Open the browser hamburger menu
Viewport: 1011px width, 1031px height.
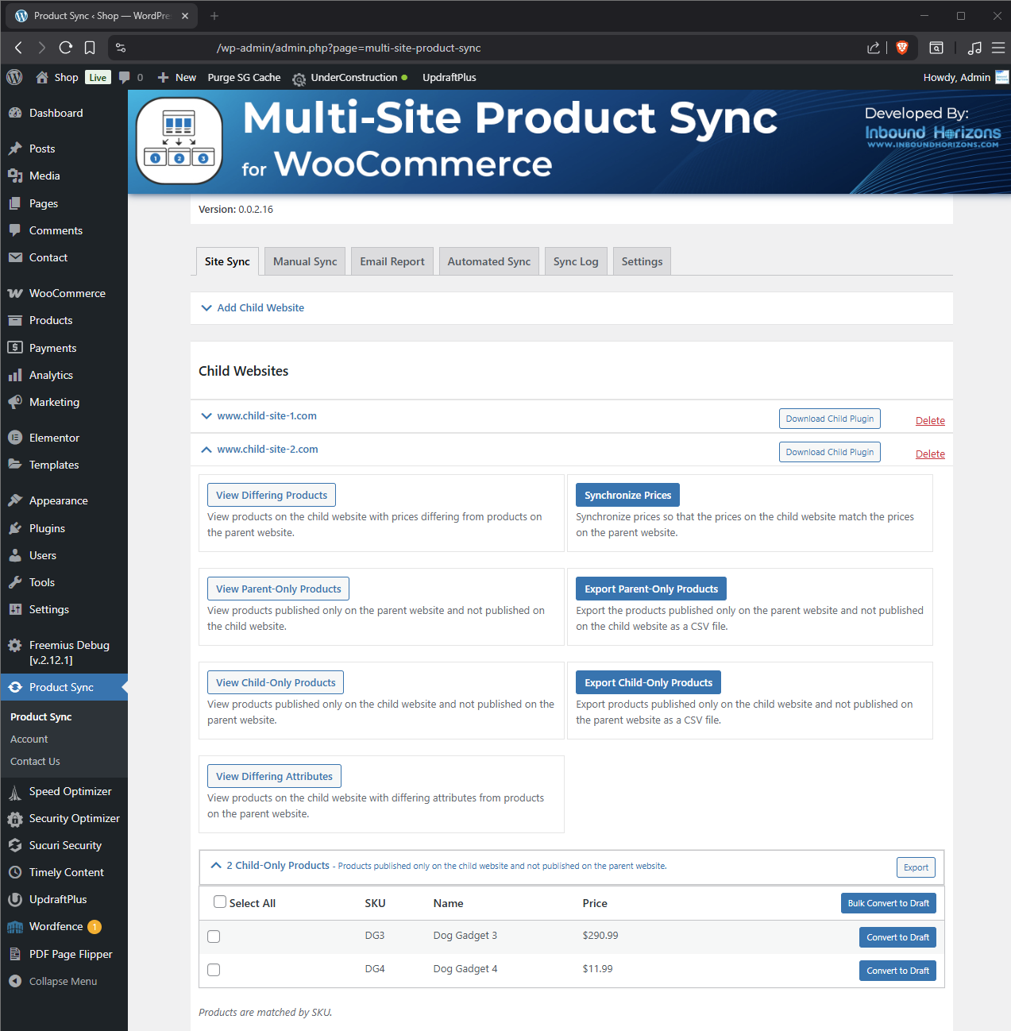tap(998, 48)
